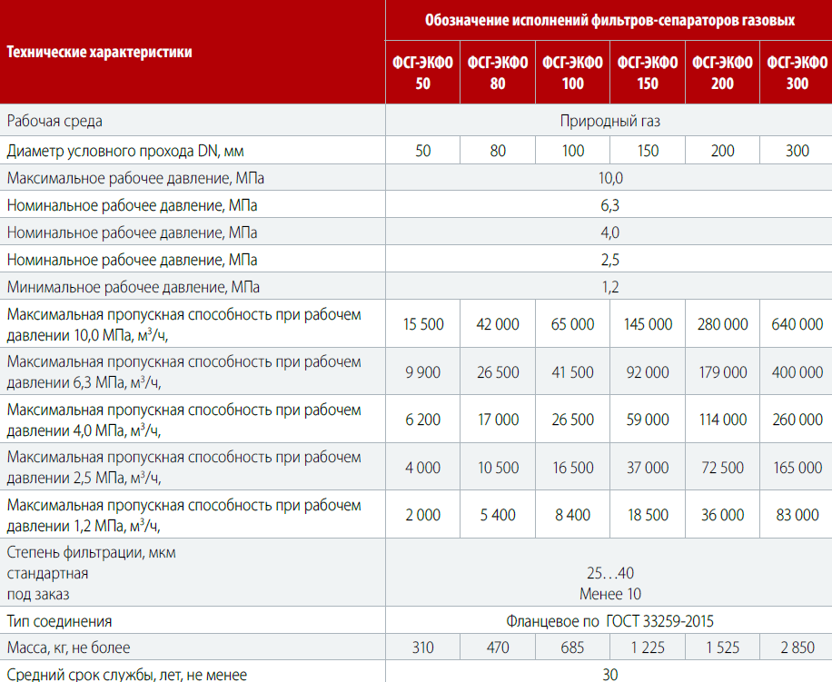Click the cell value '400 000'
The image size is (832, 682).
(797, 372)
